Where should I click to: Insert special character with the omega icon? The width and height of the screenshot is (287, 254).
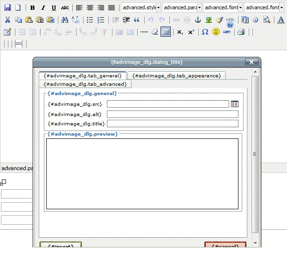tap(205, 32)
